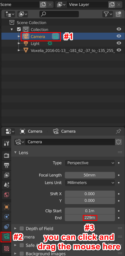Open the Render properties tab icon
This screenshot has width=125, height=256.
(x=6, y=155)
